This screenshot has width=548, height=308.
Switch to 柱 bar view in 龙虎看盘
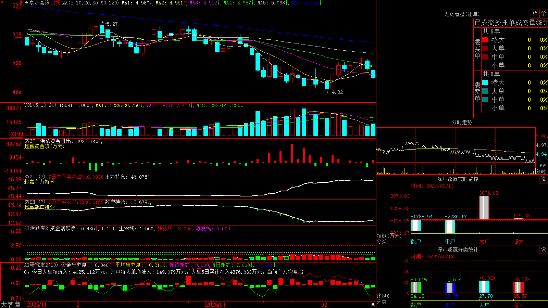[x=535, y=14]
